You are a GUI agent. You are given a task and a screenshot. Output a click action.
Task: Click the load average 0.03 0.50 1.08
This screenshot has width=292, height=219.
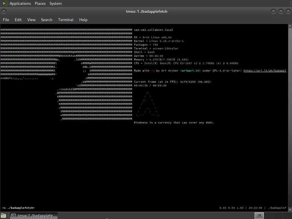[231, 208]
